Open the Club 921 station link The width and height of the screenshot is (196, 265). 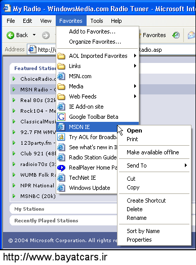[38, 153]
